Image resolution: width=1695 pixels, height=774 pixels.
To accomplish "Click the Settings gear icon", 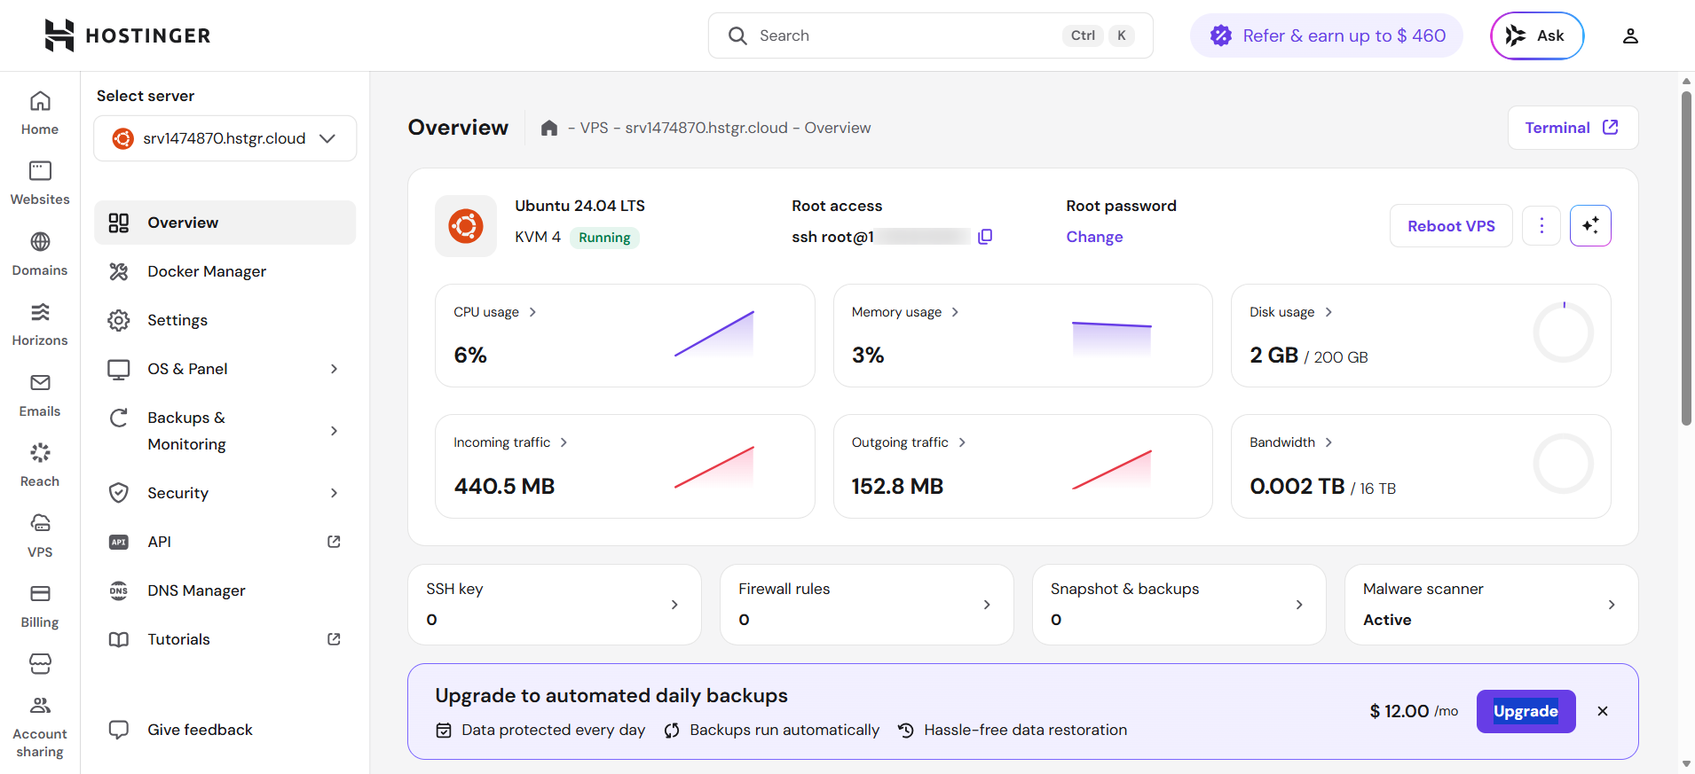I will (x=119, y=320).
